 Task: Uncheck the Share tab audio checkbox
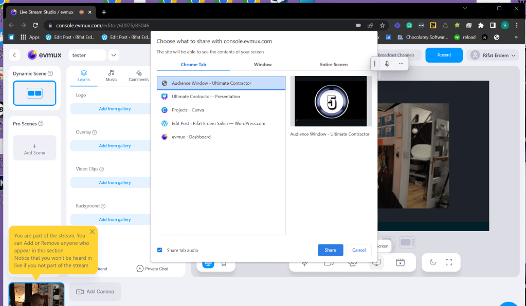tap(160, 250)
